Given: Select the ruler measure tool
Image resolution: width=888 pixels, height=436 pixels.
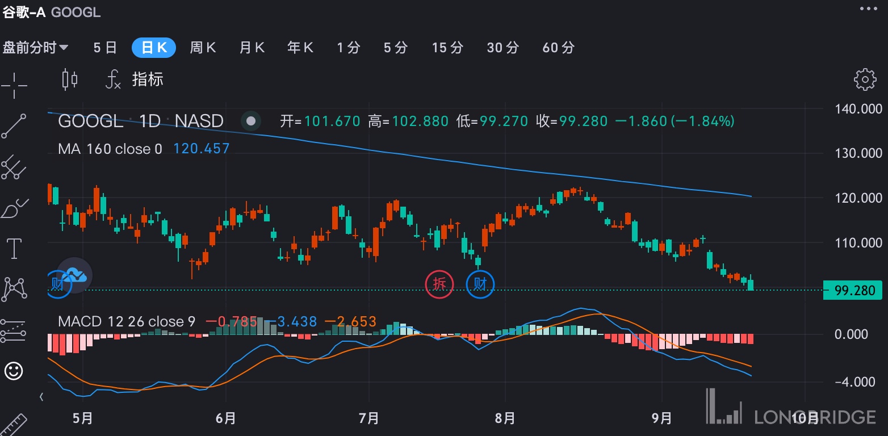Looking at the screenshot, I should 14,425.
